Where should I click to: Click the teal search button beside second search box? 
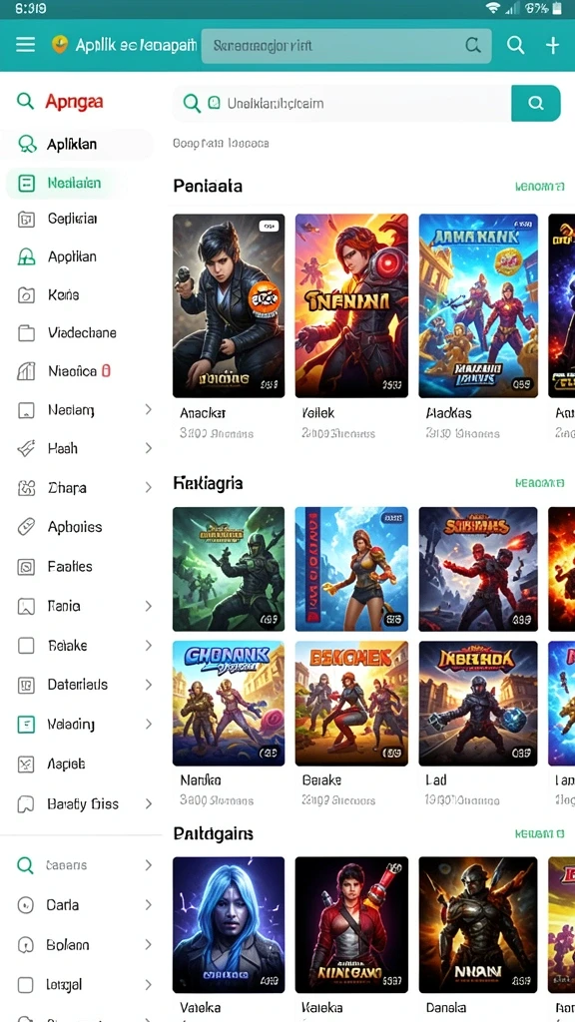tap(536, 103)
